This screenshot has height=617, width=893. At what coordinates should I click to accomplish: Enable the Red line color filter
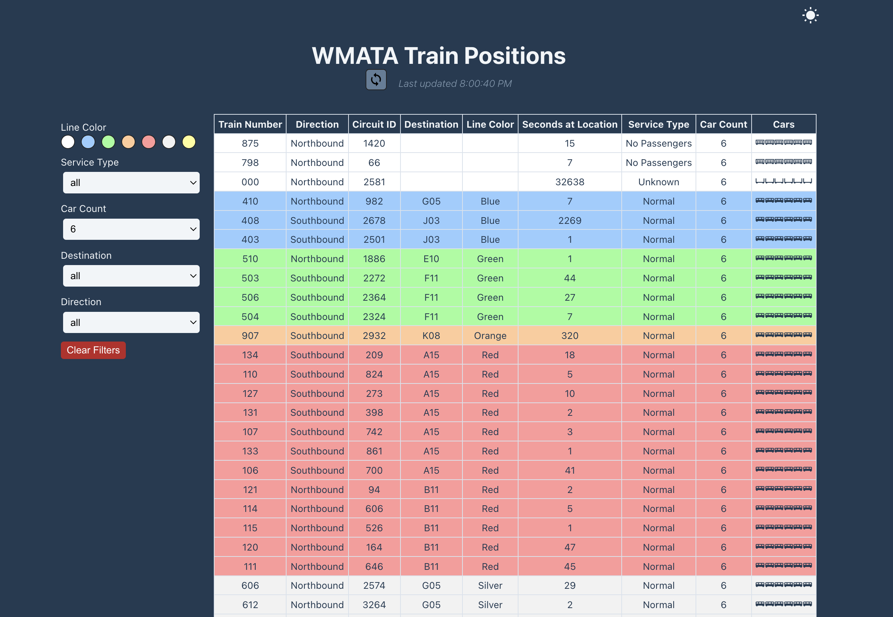148,142
